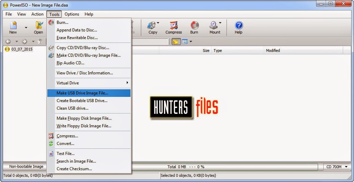This screenshot has width=354, height=182.
Task: Select Create Checksum...
Action: tap(89, 169)
